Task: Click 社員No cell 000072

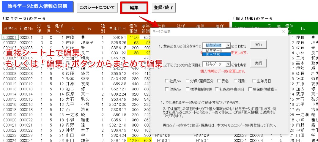Action: coord(26,120)
